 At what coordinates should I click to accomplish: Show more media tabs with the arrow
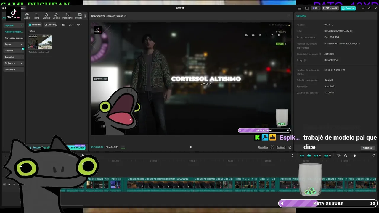click(85, 16)
